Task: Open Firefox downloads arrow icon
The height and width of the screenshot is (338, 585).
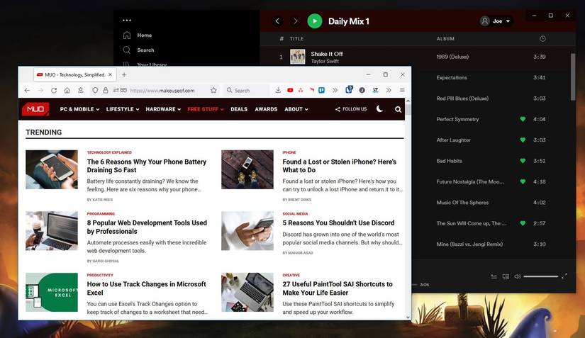Action: [x=278, y=90]
